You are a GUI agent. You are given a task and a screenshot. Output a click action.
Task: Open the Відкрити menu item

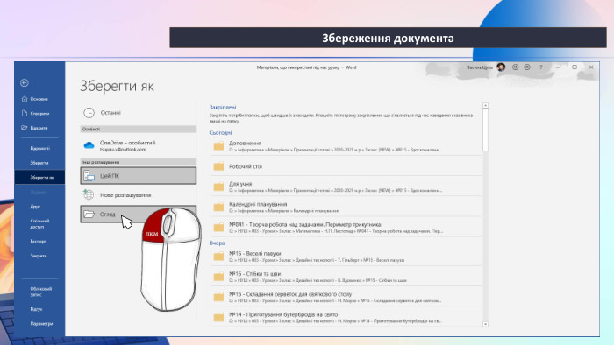coord(39,128)
